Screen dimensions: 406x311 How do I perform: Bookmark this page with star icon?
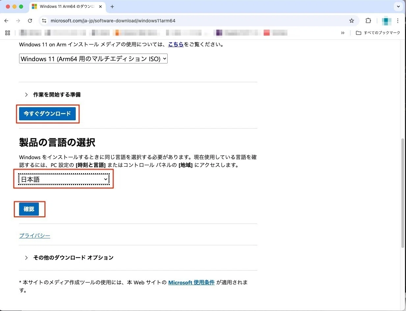coord(352,21)
